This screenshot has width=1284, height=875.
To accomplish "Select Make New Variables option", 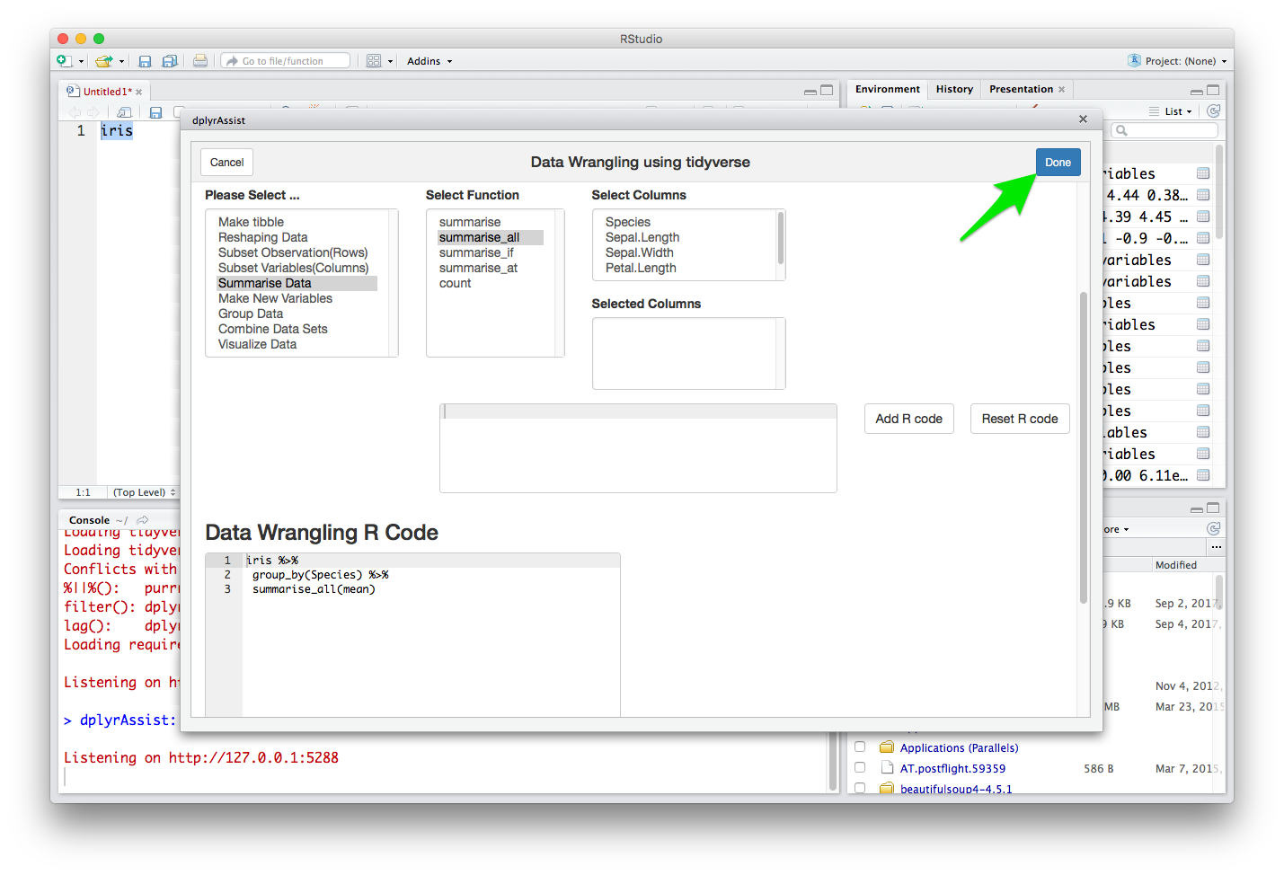I will tap(297, 298).
